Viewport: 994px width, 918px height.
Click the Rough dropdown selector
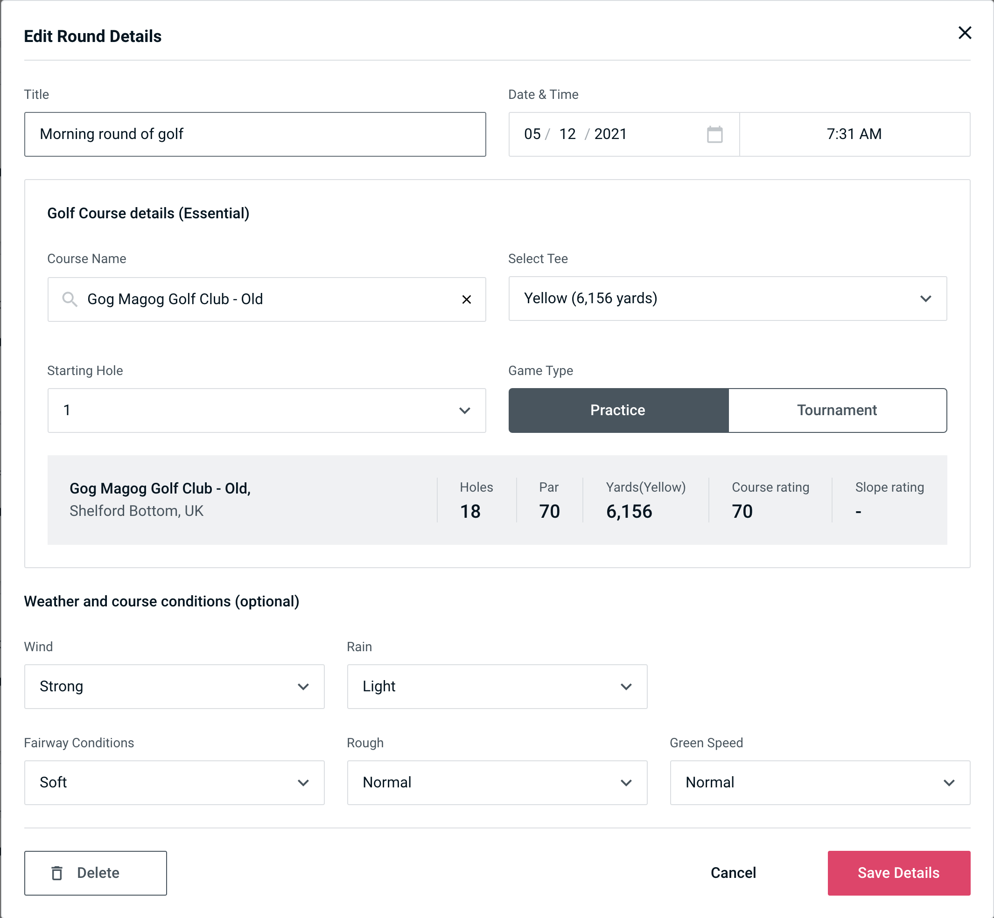click(x=497, y=782)
